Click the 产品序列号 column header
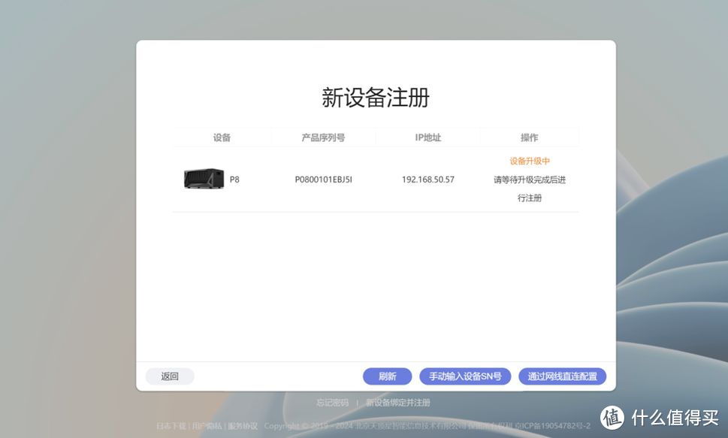 click(x=324, y=137)
